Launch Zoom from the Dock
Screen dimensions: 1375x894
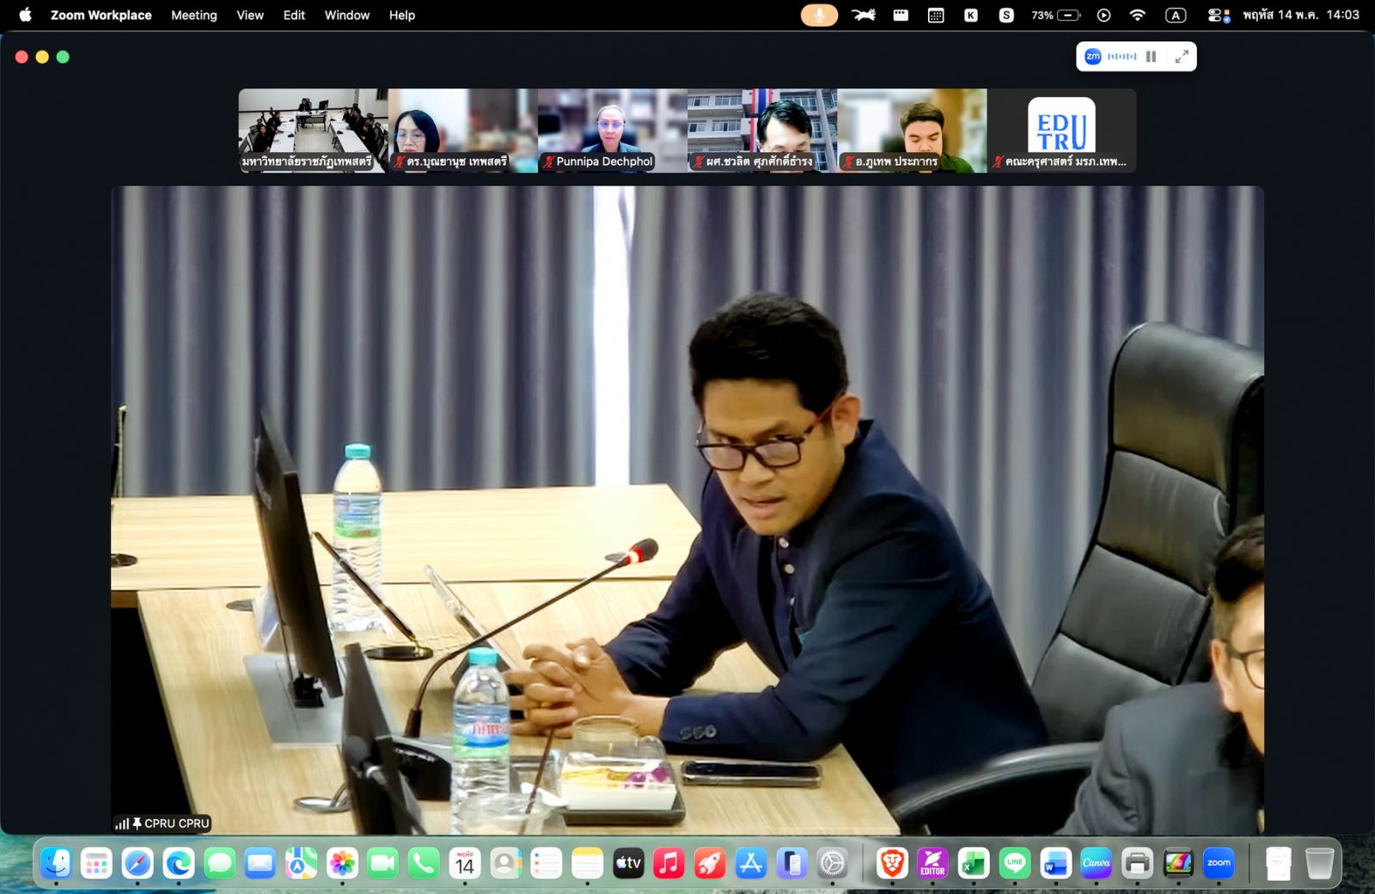coord(1218,863)
